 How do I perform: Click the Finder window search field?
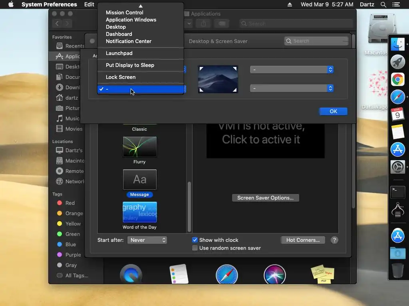point(296,24)
